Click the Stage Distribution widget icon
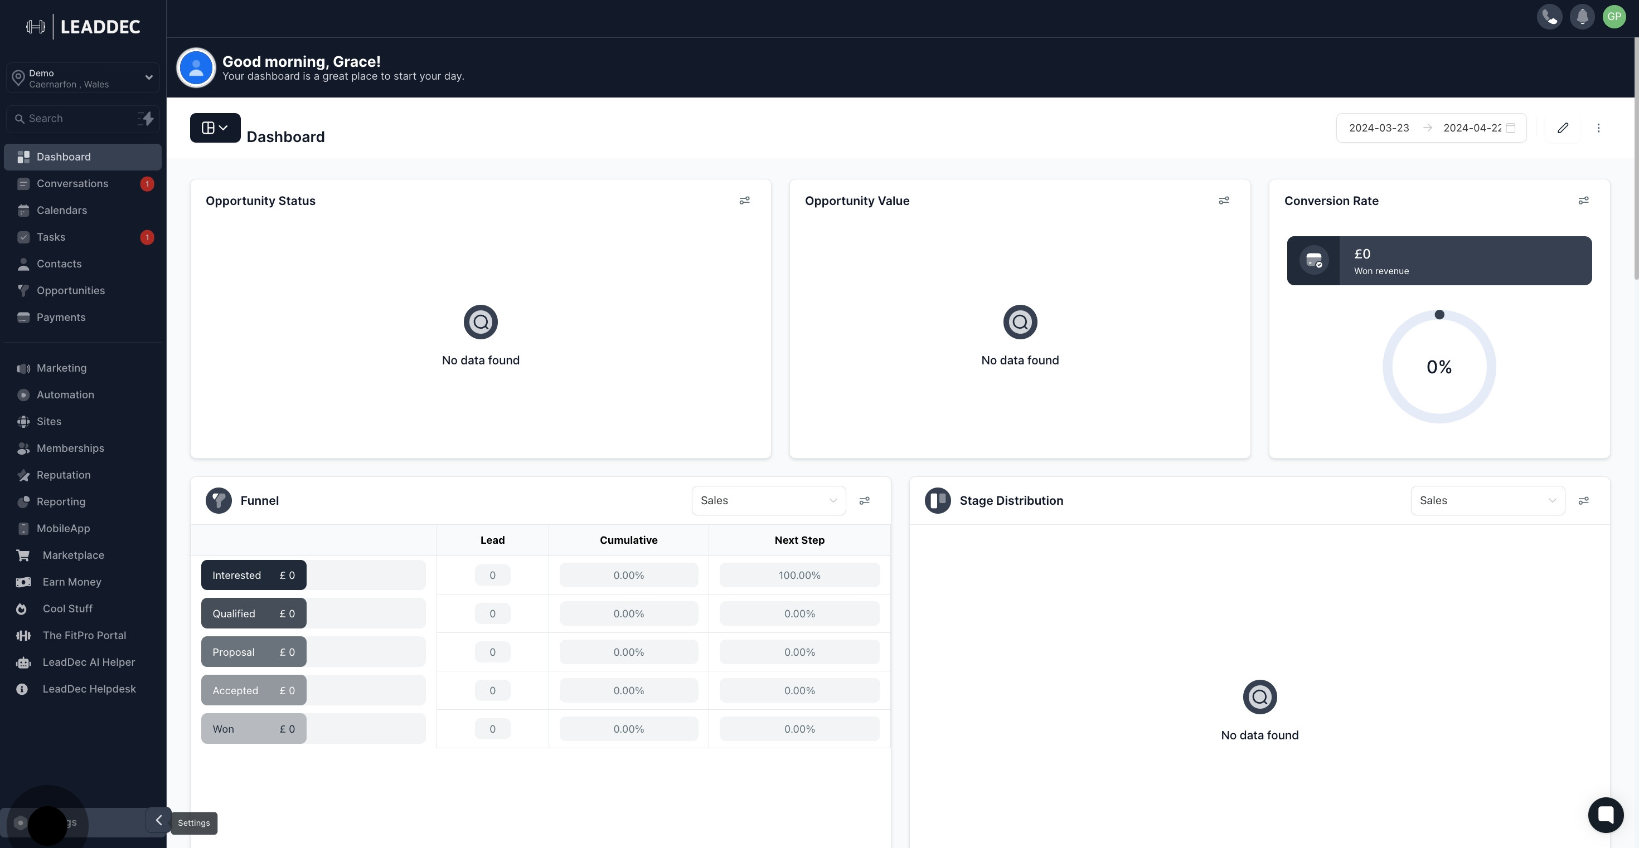The width and height of the screenshot is (1639, 848). [x=937, y=500]
